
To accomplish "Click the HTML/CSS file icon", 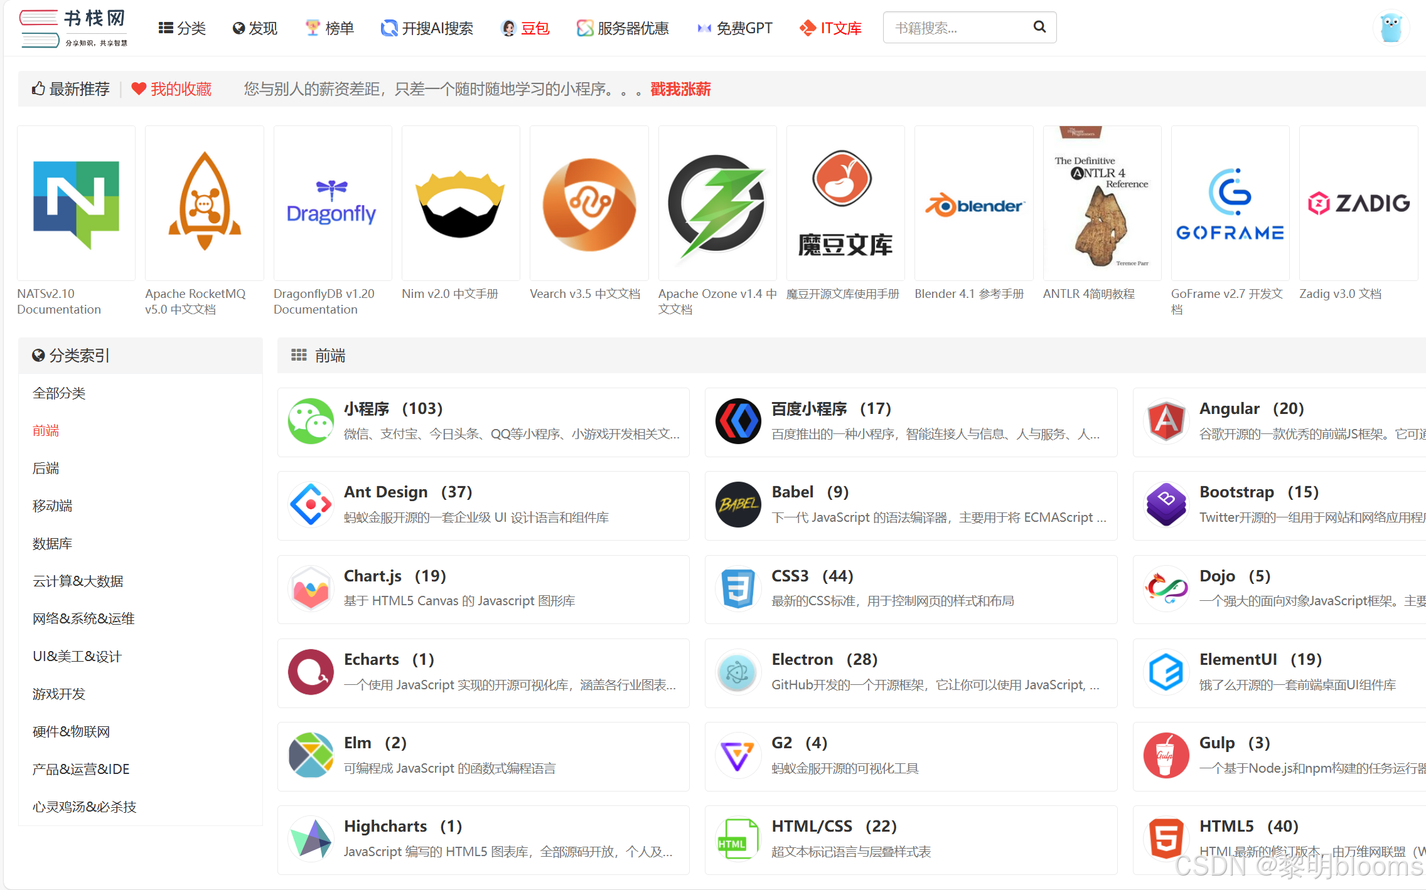I will click(738, 839).
